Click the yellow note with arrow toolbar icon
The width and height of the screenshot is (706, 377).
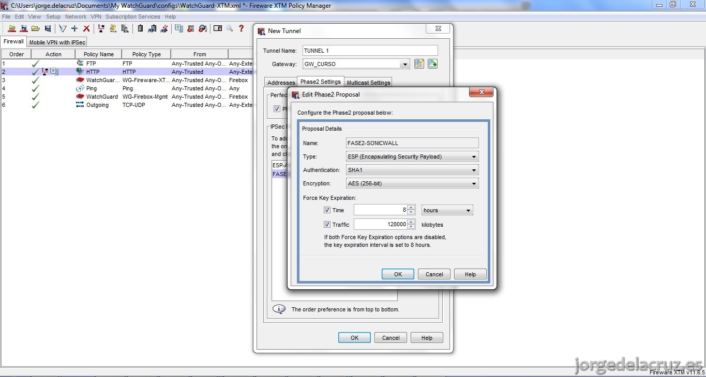click(x=113, y=28)
